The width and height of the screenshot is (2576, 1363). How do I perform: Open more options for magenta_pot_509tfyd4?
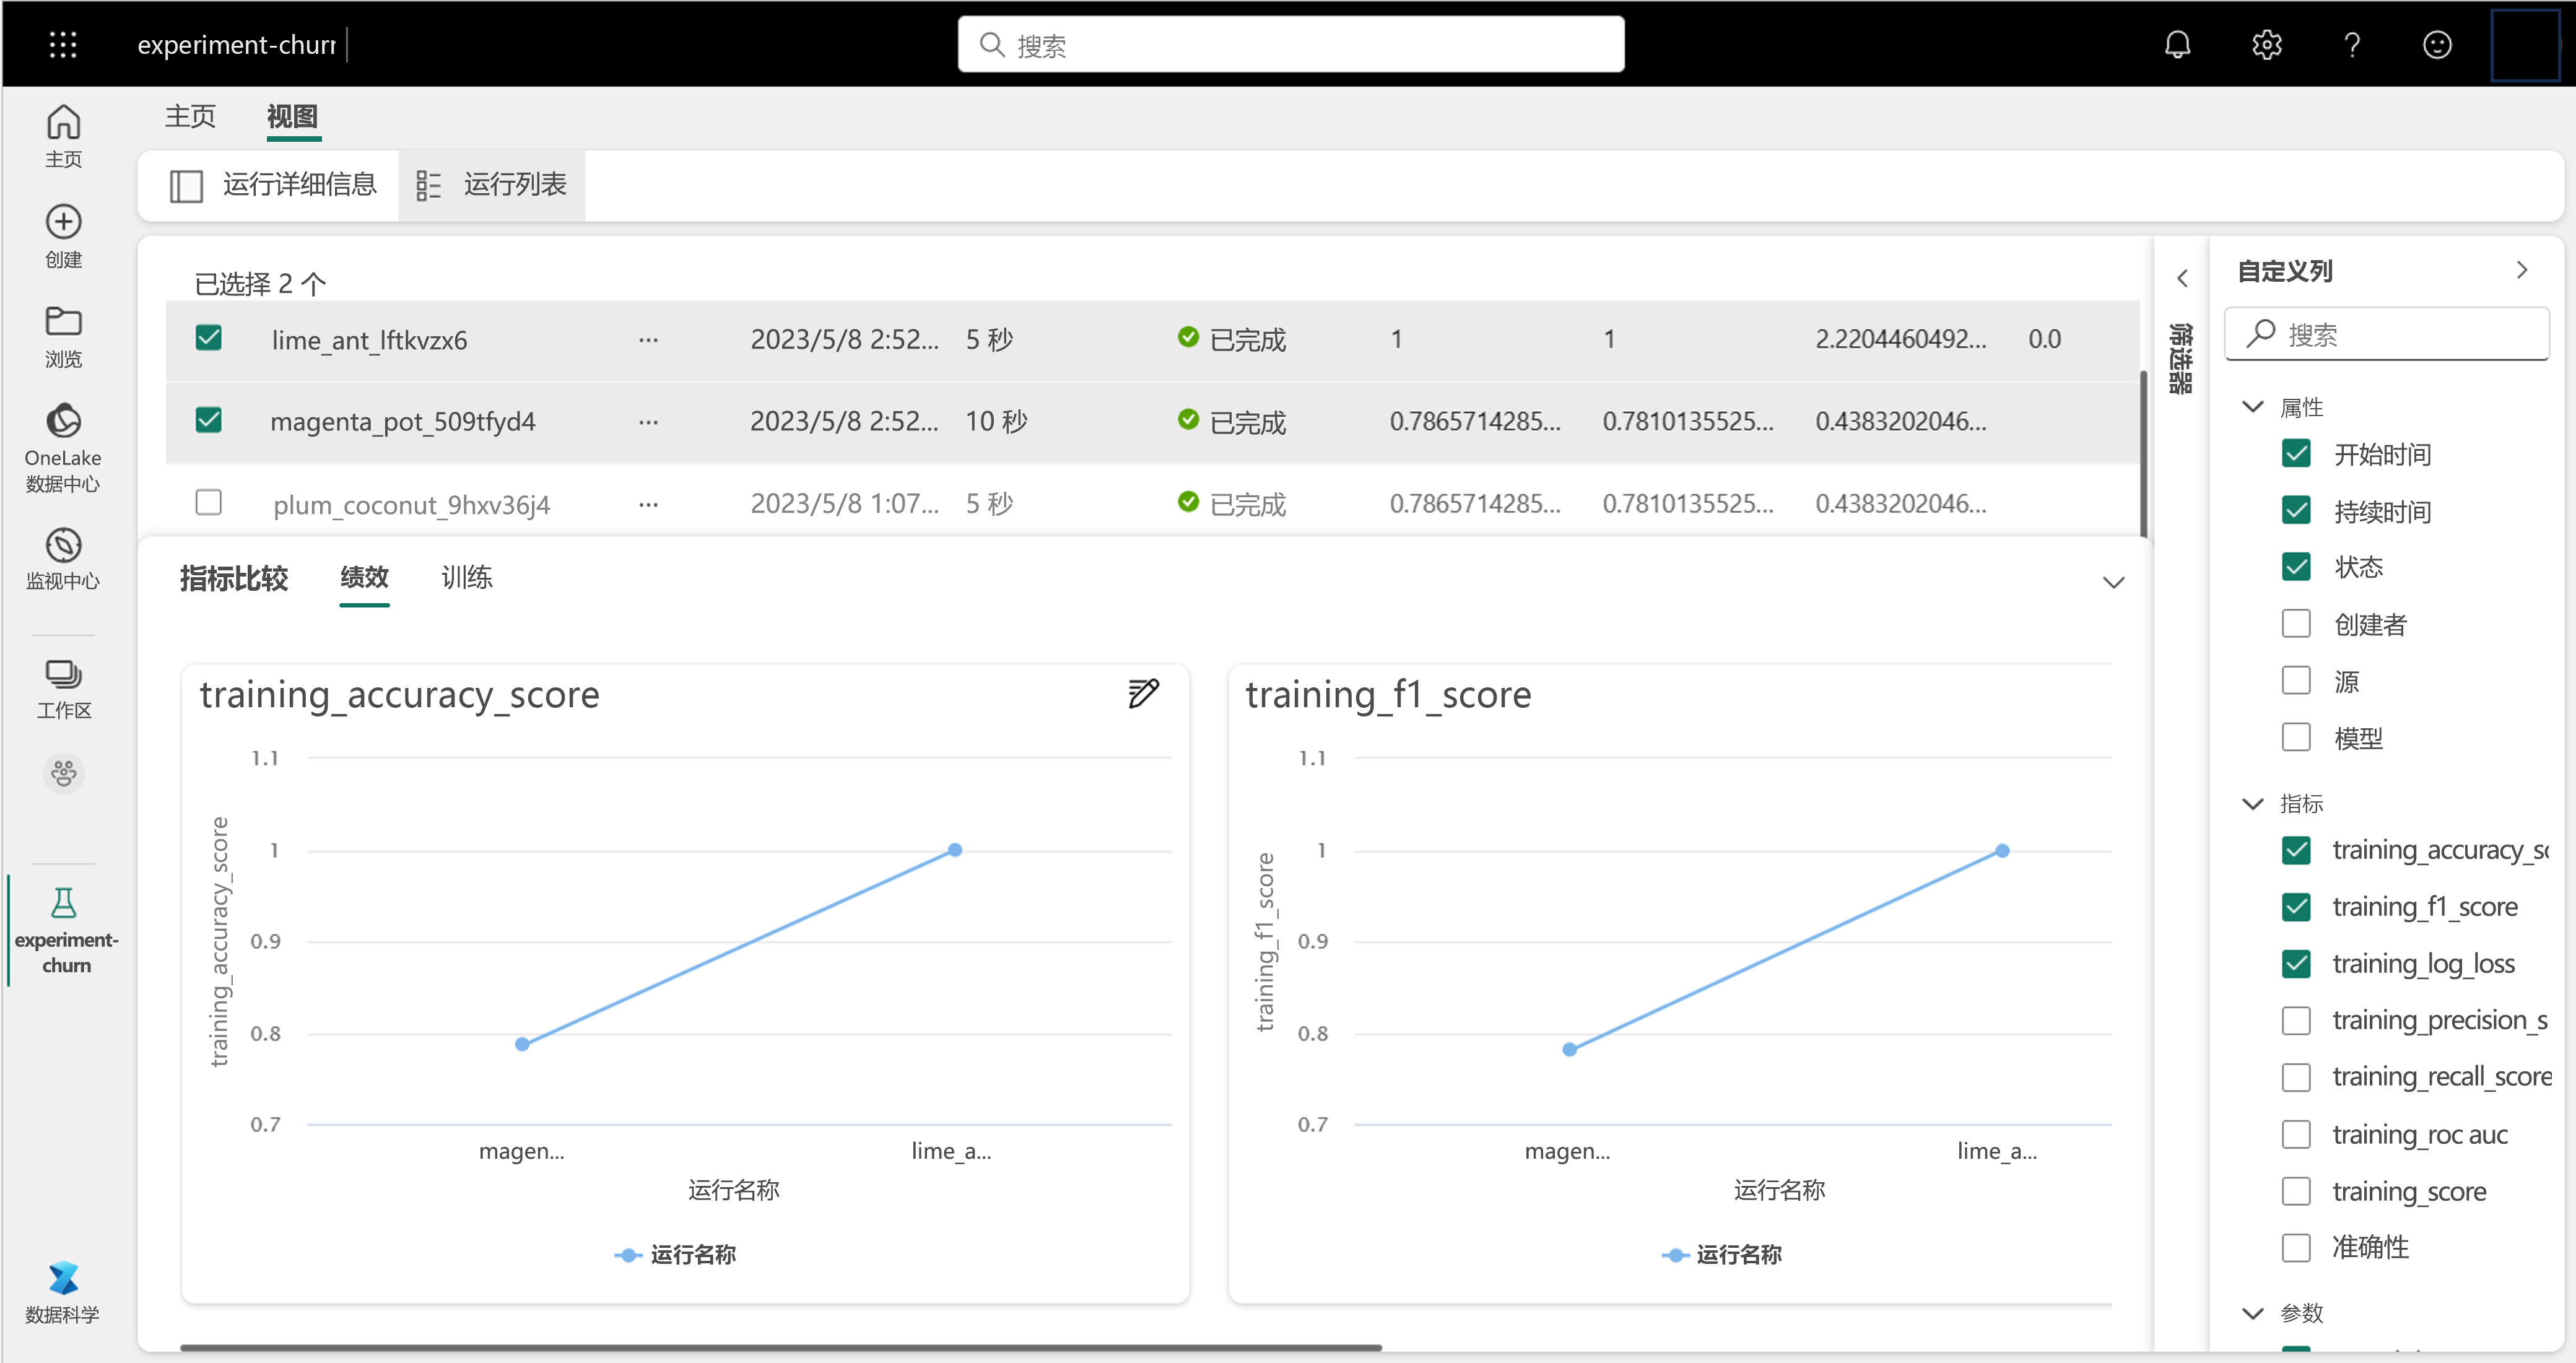pos(648,422)
